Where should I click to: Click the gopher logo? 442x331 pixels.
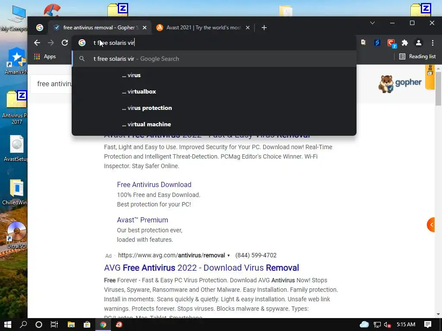click(400, 84)
